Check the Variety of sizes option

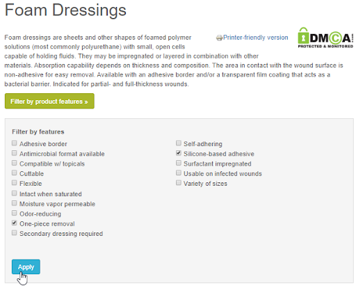pyautogui.click(x=179, y=183)
